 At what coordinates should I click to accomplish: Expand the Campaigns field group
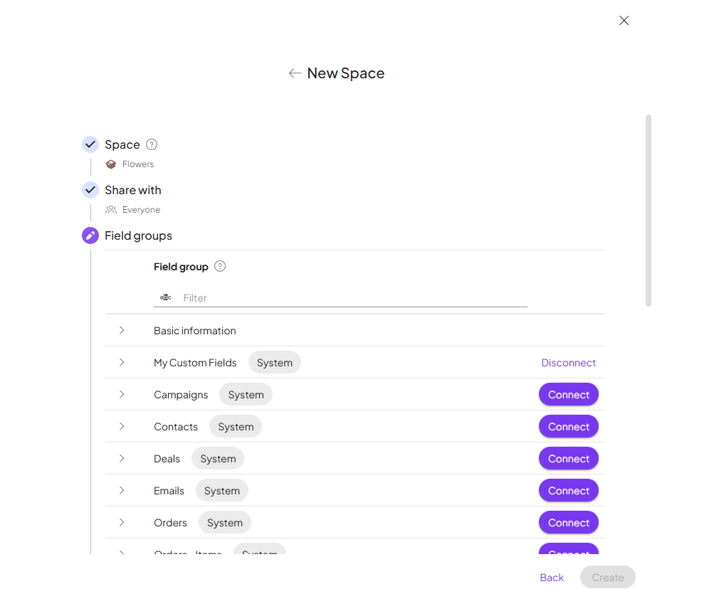[x=122, y=395]
